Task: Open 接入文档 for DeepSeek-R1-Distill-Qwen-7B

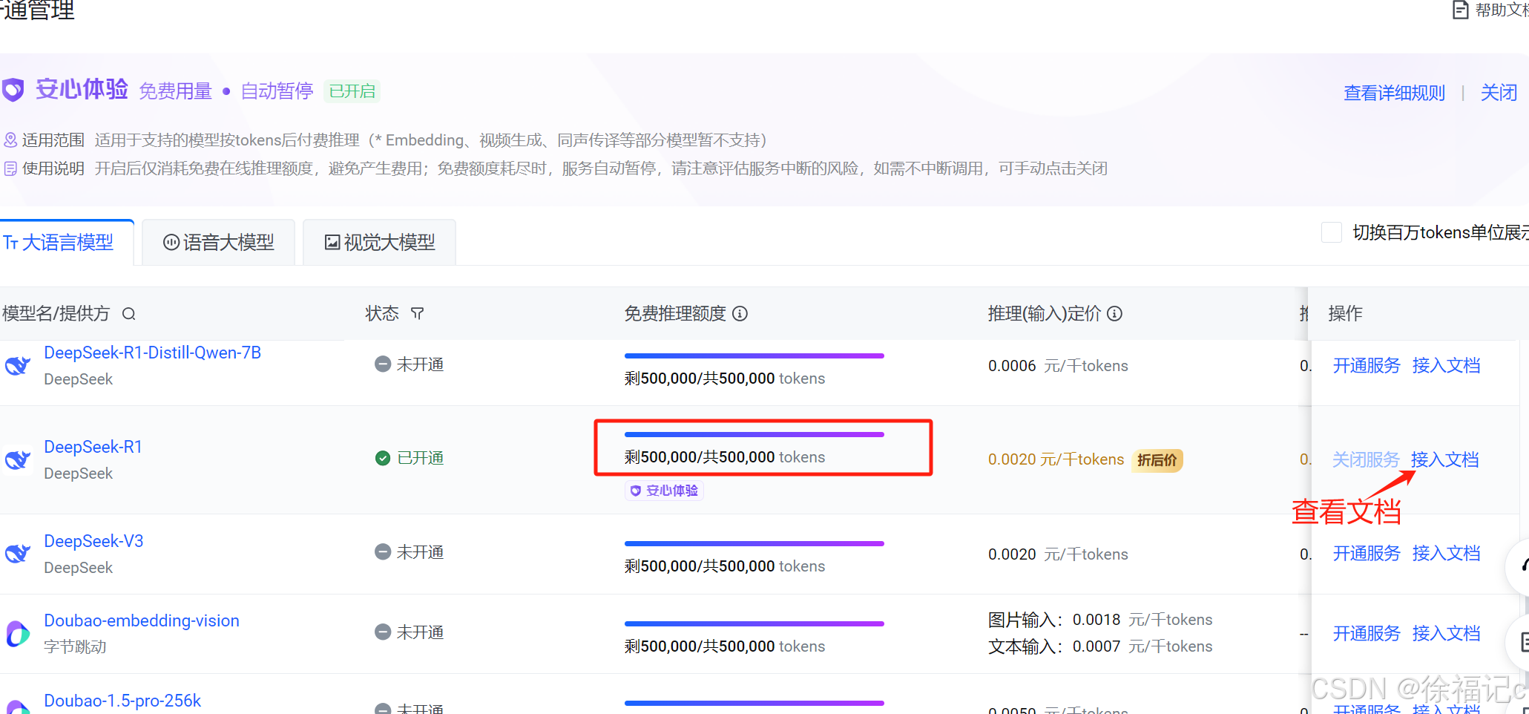Action: pos(1446,365)
